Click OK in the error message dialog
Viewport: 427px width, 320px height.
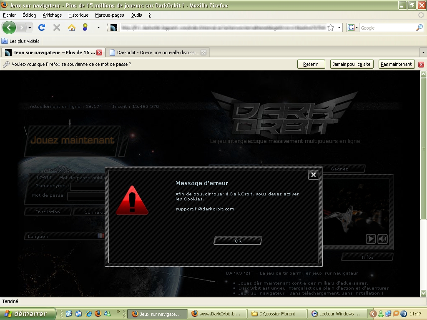[238, 241]
